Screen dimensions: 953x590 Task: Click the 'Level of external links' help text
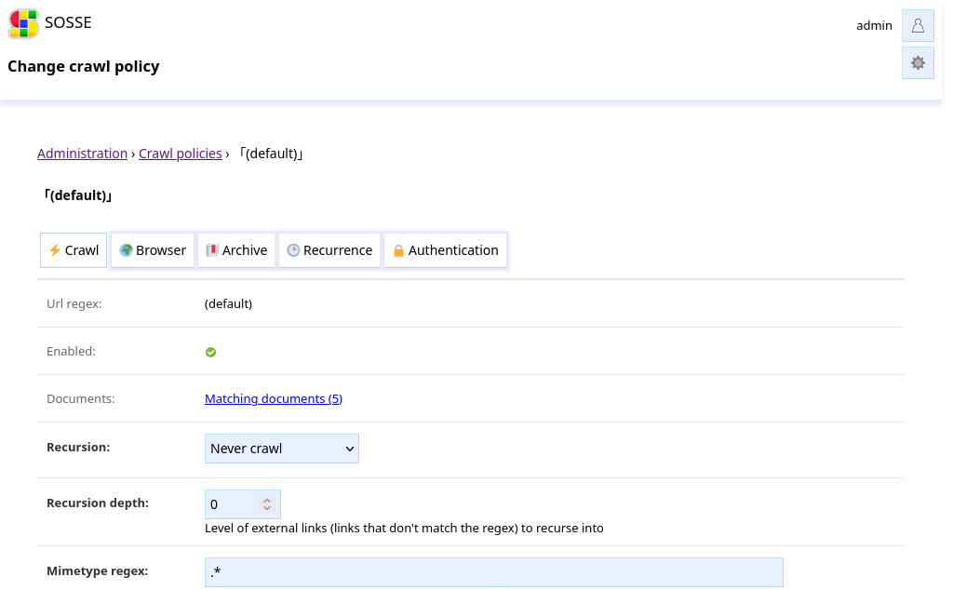[x=404, y=528]
